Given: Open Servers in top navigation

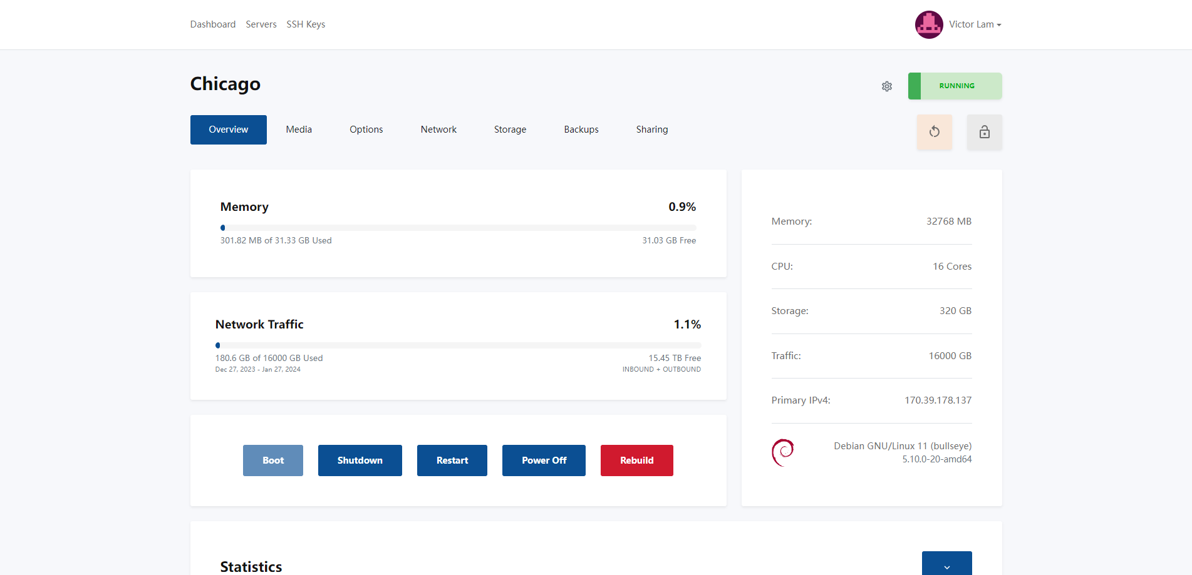Looking at the screenshot, I should pyautogui.click(x=261, y=24).
